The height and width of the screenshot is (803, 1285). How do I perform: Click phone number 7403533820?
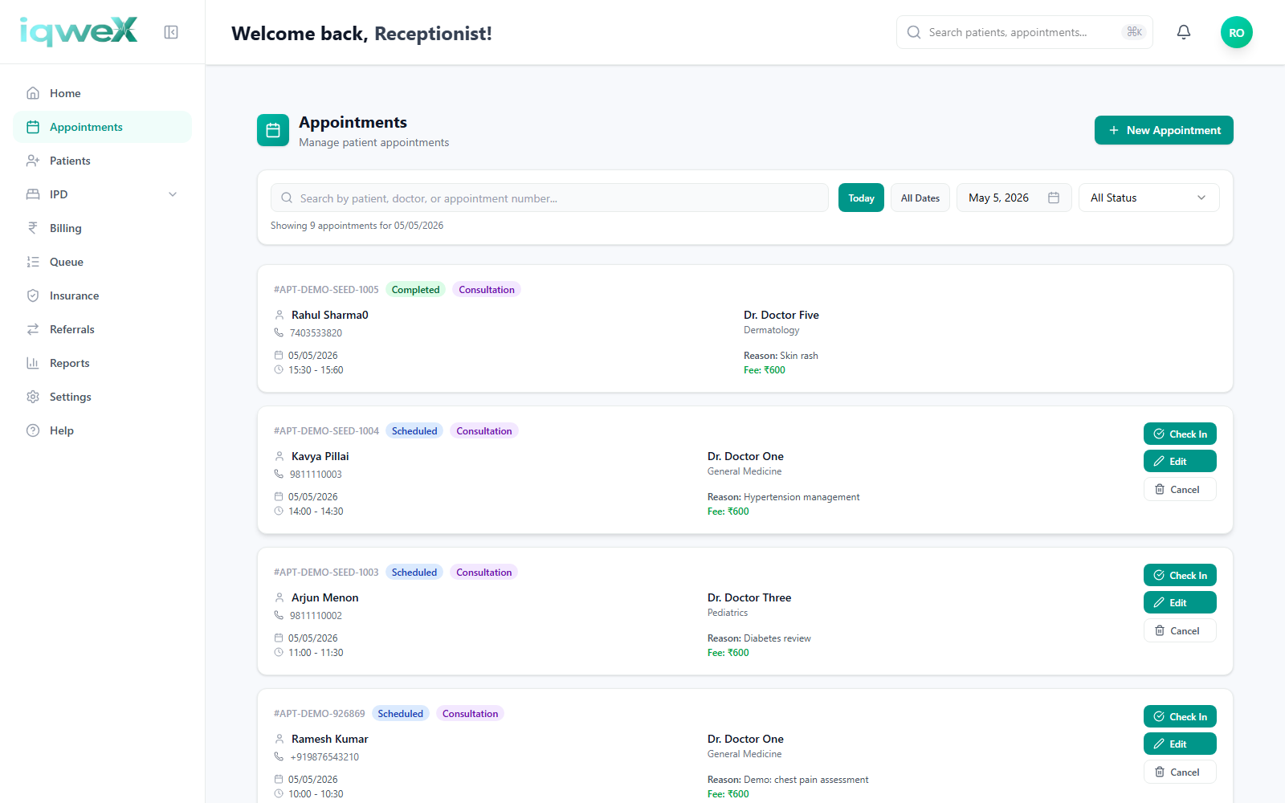[316, 332]
